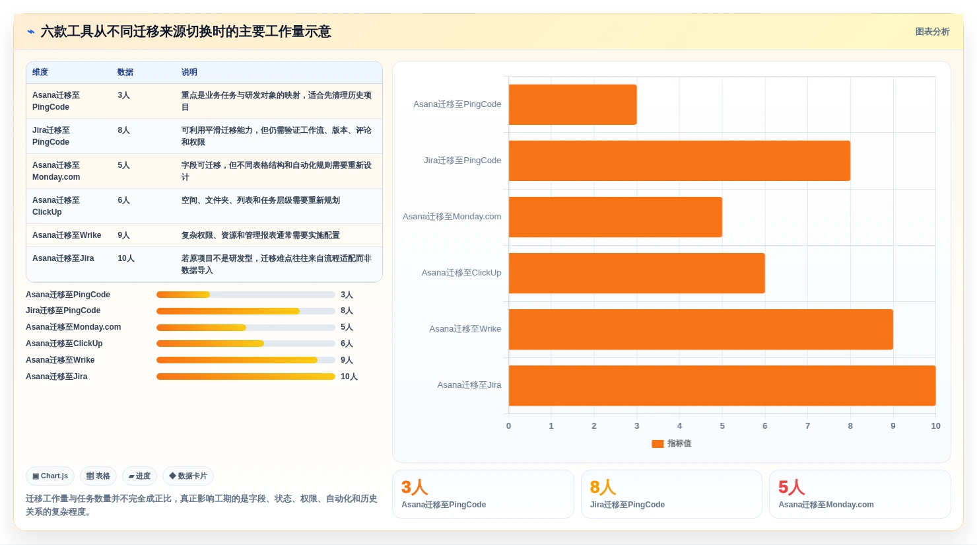Click the 图表分析 label in the header
Screen dimensions: 977x545
coord(932,32)
